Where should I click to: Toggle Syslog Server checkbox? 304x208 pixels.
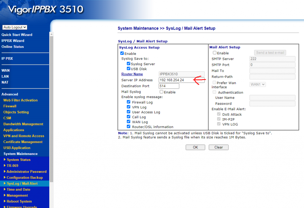[x=128, y=64]
